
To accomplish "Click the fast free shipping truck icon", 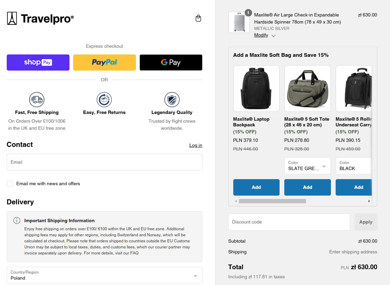I will [37, 99].
